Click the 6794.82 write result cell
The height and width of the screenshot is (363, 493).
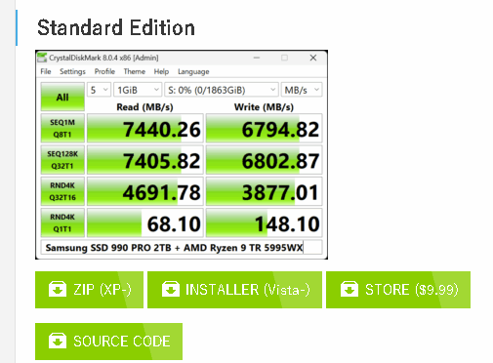(265, 129)
